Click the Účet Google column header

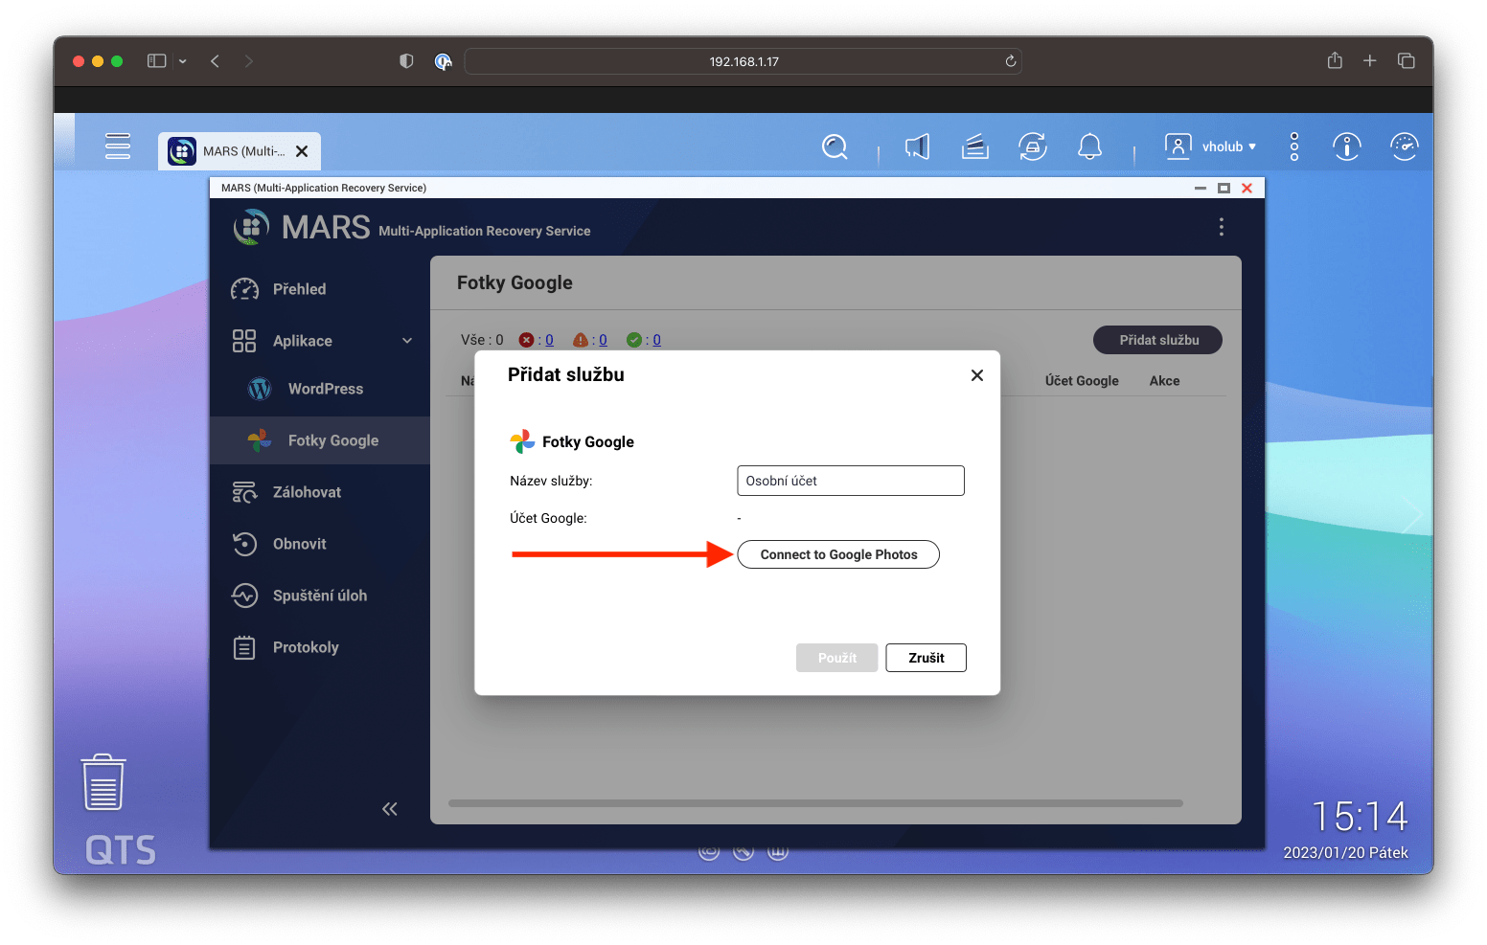[1082, 381]
